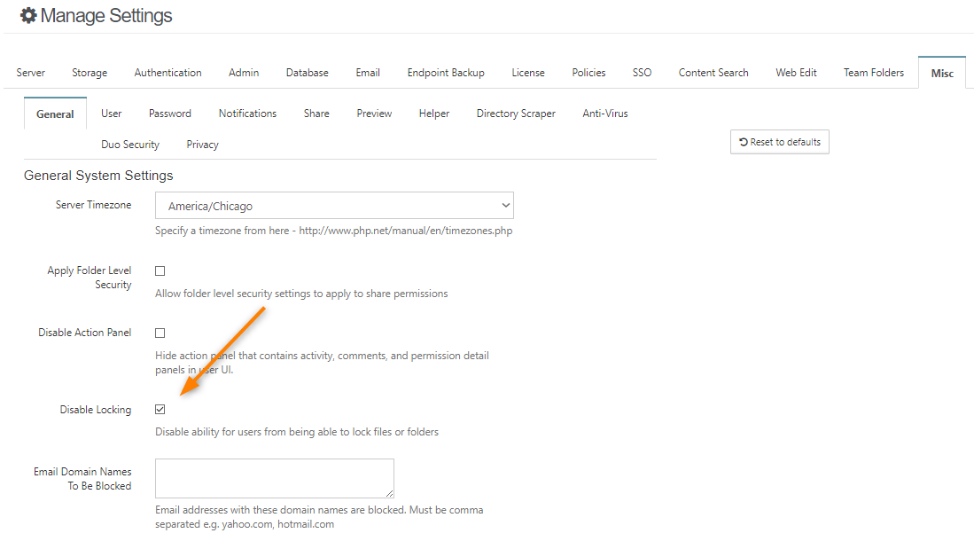974x541 pixels.
Task: Enable Apply Folder Level Security checkbox
Action: (160, 271)
